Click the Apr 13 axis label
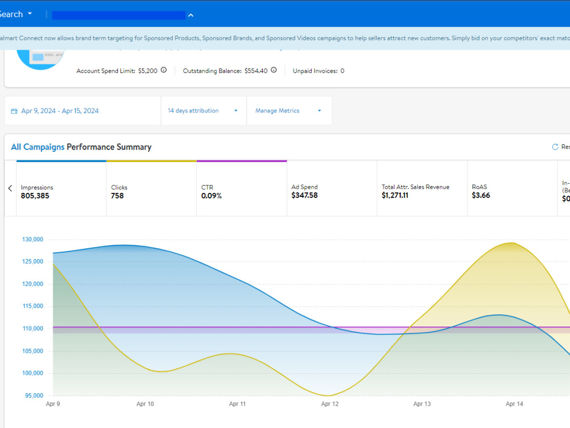The height and width of the screenshot is (428, 570). (422, 404)
